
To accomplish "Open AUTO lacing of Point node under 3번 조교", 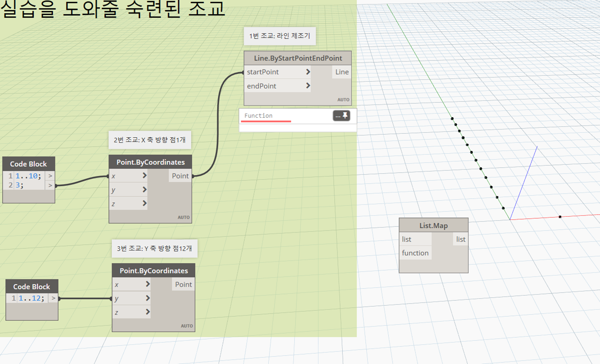I will [x=187, y=326].
